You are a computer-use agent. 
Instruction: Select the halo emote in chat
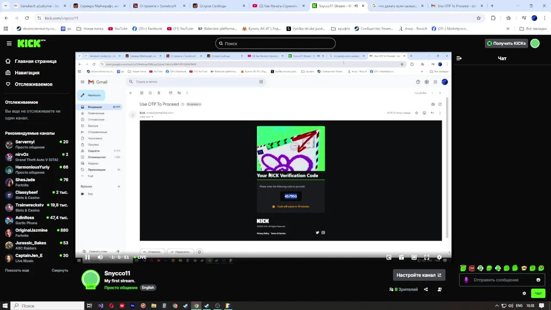[x=463, y=268]
